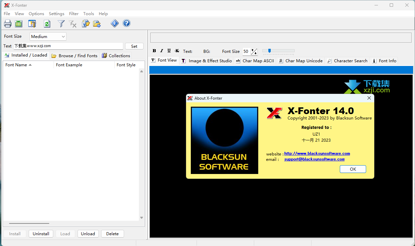The width and height of the screenshot is (415, 246).
Task: Click the printer icon in the toolbar
Action: 8,24
